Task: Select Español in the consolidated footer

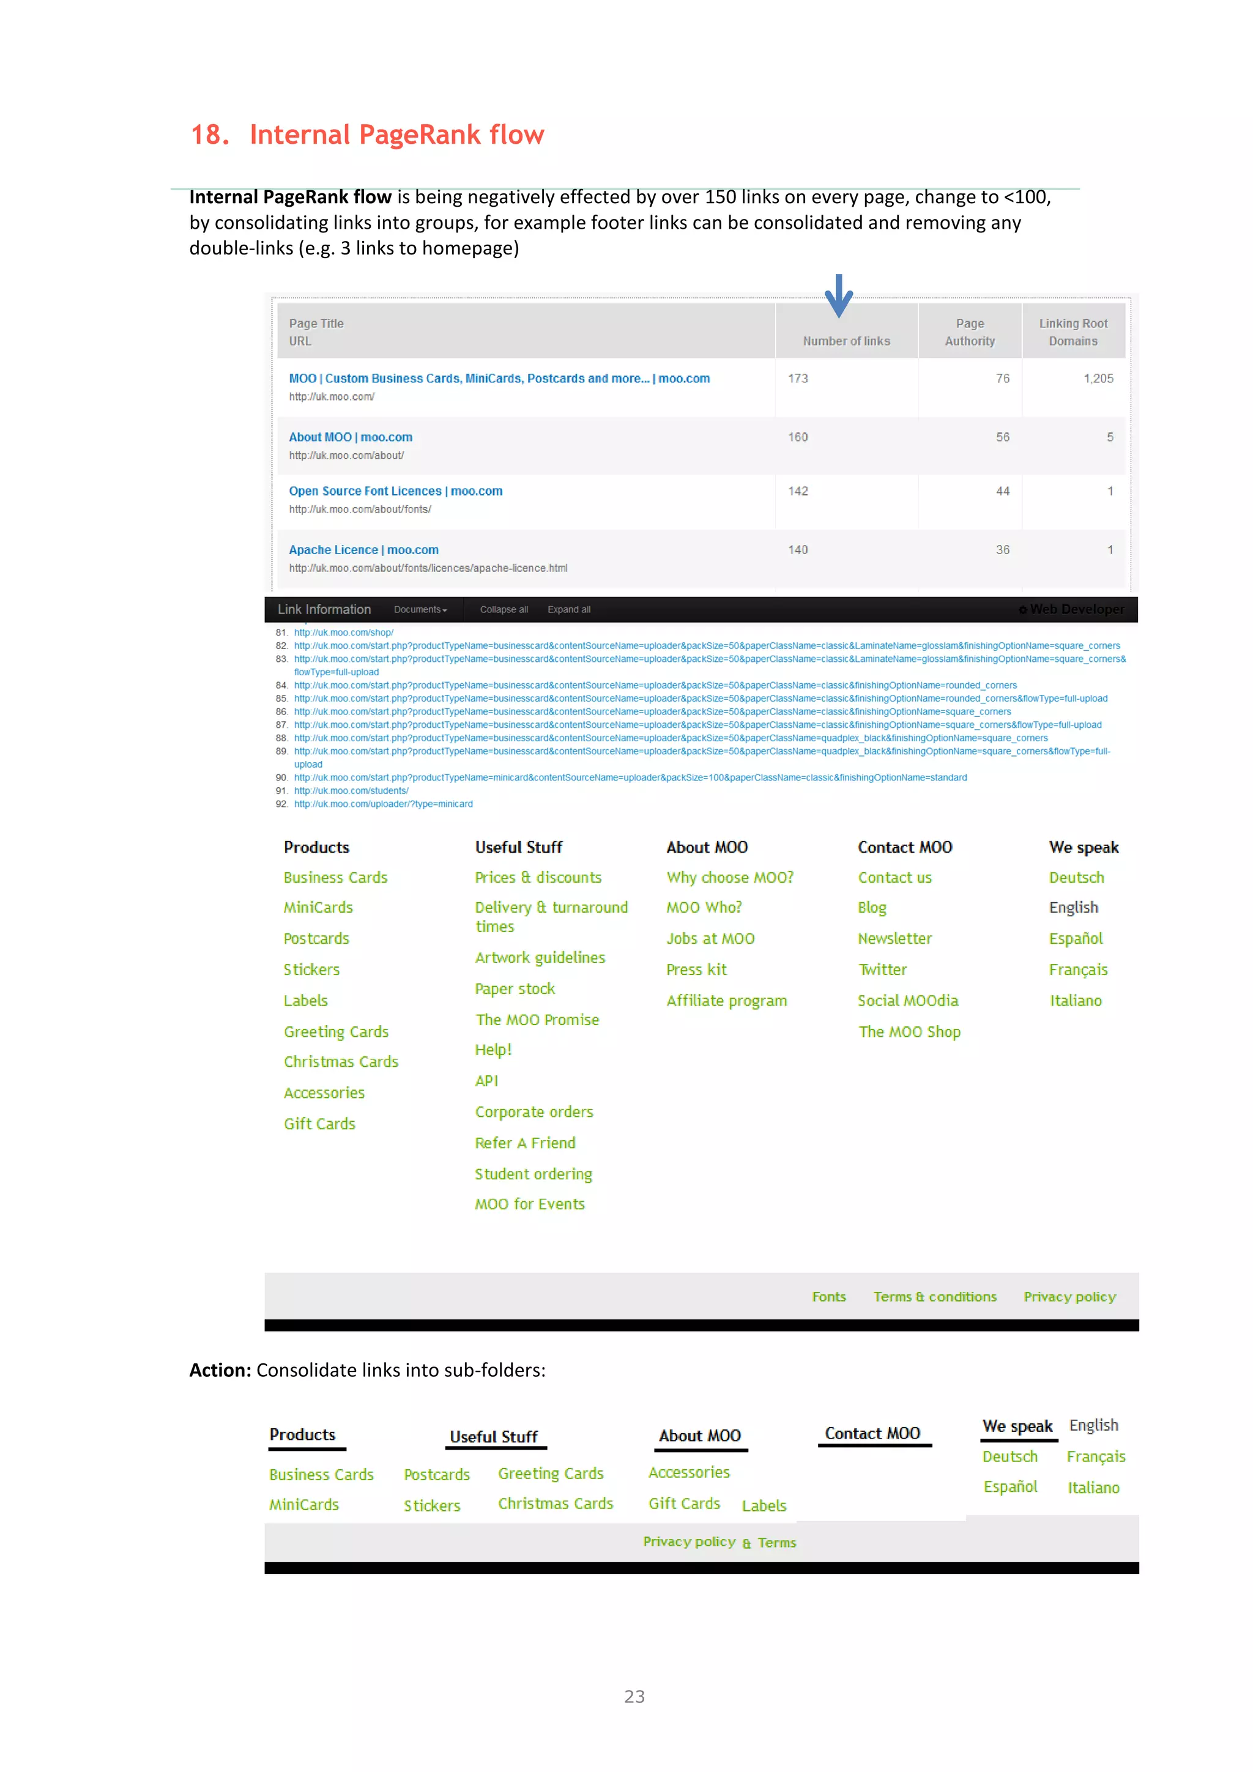Action: point(1010,1487)
